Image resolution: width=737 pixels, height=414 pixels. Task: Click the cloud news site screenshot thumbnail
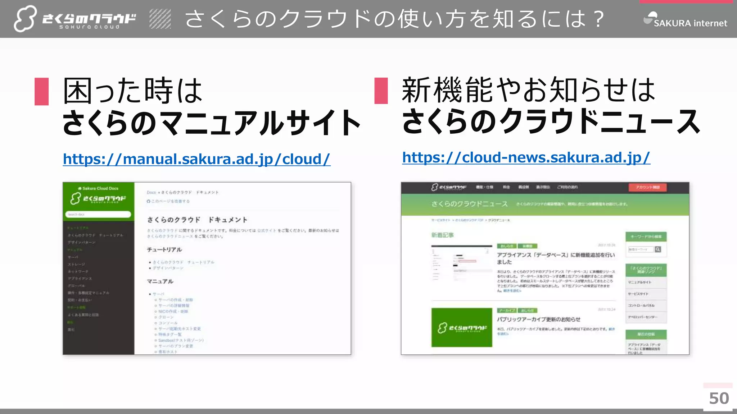[545, 268]
